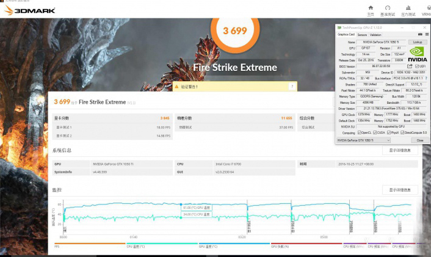The height and width of the screenshot is (257, 431).
Task: Click the timestamp 2016-10-25 11:27
Action: (356, 164)
